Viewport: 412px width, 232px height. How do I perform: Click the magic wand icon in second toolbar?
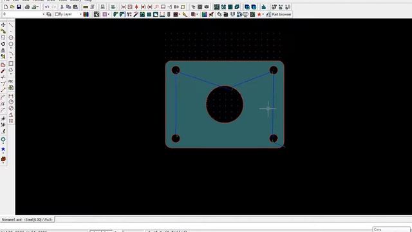point(136,14)
